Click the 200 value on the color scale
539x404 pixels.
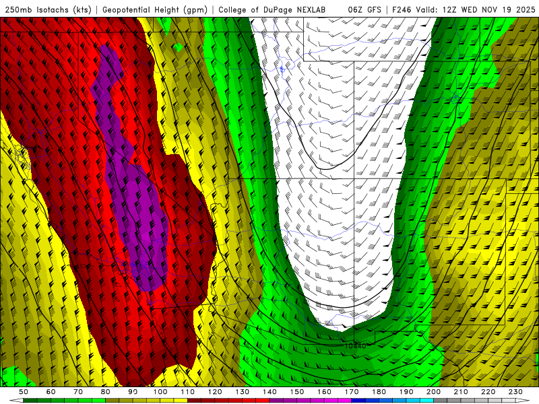(x=434, y=392)
